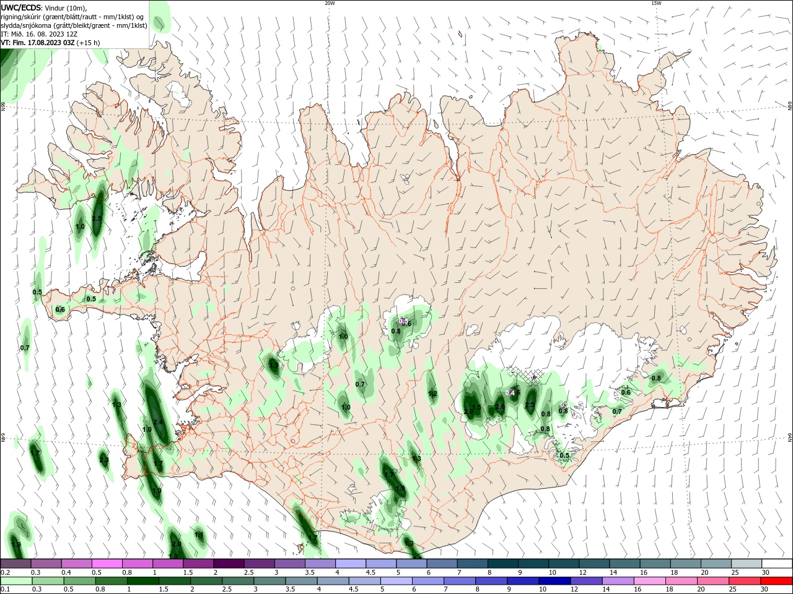This screenshot has height=594, width=793.
Task: Click the light green 0.3 legend swatch
Action: pyautogui.click(x=48, y=581)
